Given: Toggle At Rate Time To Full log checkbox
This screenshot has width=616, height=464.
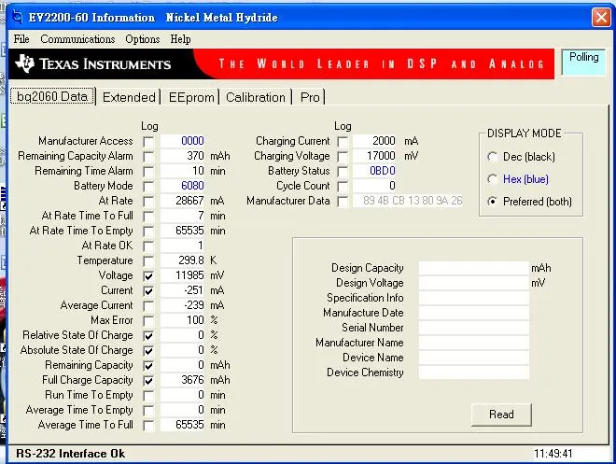Looking at the screenshot, I should click(x=148, y=216).
